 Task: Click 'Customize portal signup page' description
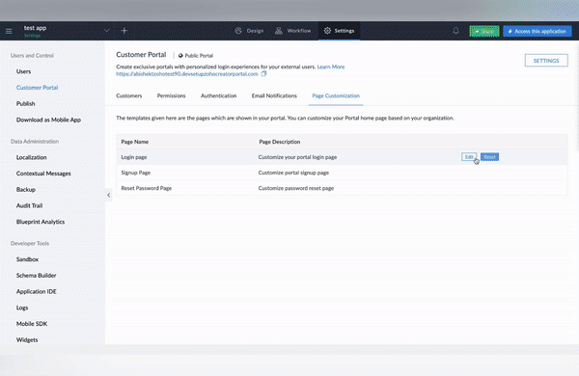293,173
